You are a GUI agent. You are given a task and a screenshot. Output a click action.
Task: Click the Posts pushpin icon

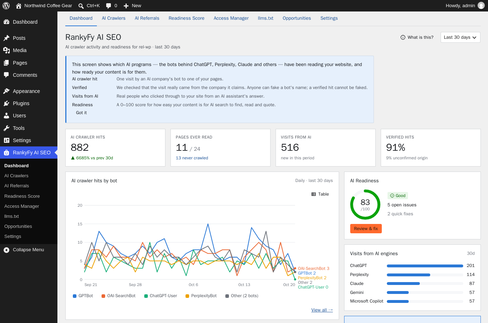coord(6,38)
